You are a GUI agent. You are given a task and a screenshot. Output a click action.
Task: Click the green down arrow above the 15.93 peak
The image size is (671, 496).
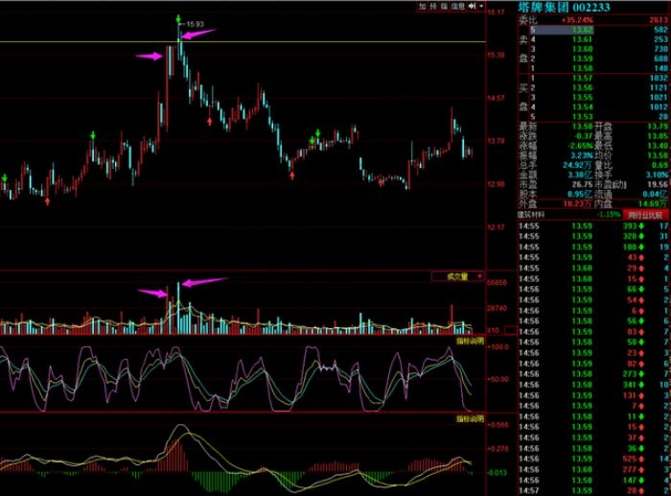[x=178, y=20]
